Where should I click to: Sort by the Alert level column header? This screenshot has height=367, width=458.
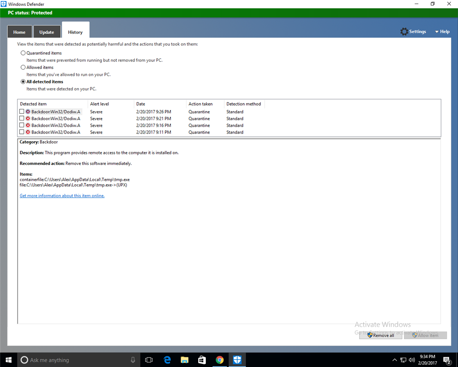coord(111,104)
